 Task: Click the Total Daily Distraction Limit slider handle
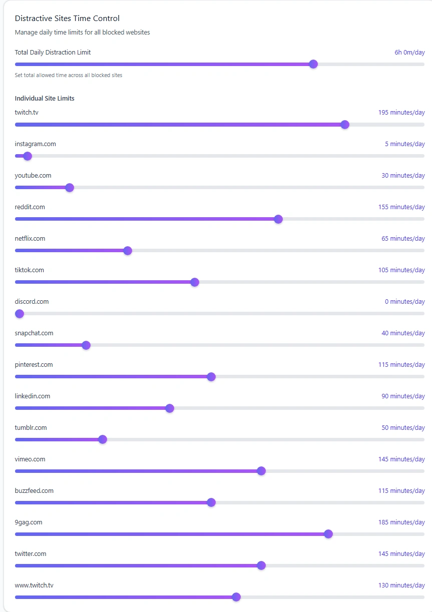[313, 64]
